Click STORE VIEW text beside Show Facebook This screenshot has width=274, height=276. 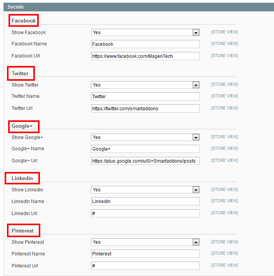[x=224, y=32]
